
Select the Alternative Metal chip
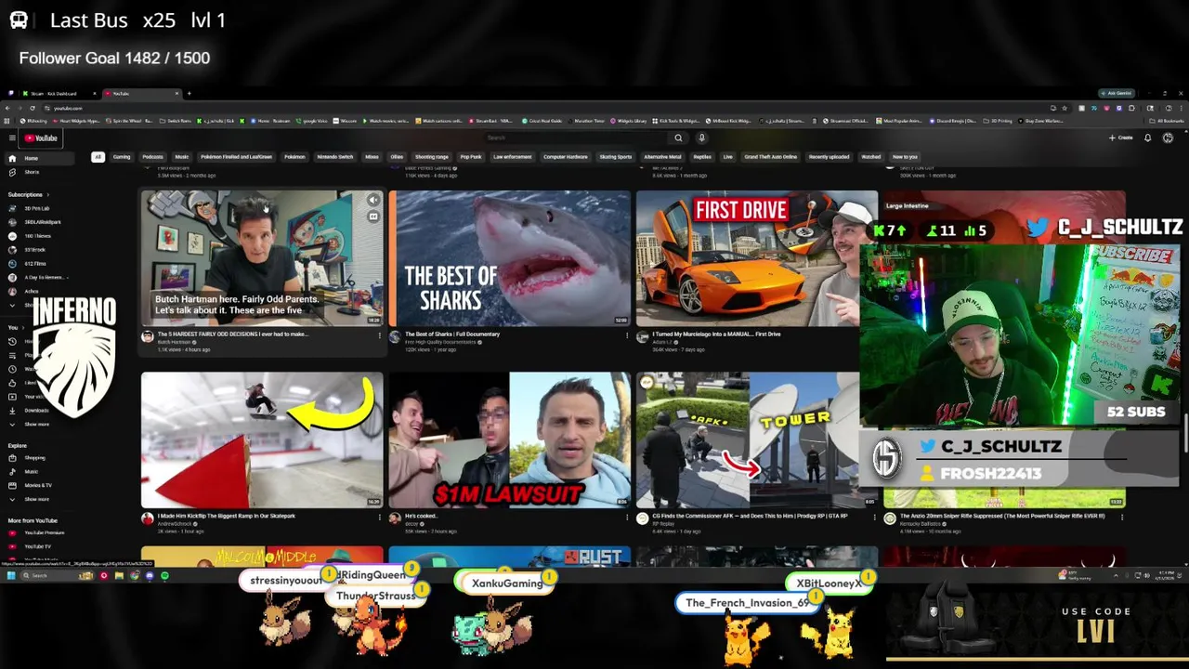(x=663, y=157)
